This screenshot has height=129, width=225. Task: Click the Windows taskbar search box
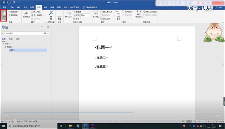click(x=32, y=126)
